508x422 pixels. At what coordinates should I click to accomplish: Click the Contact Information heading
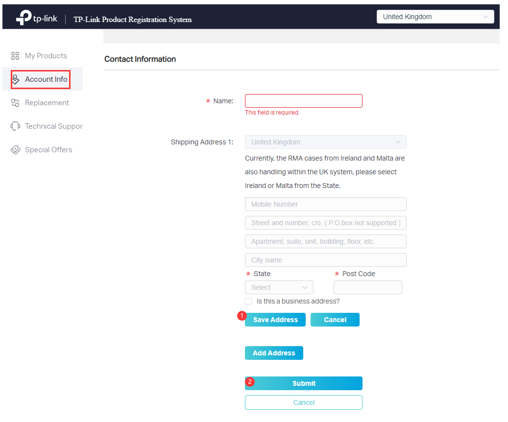point(140,59)
